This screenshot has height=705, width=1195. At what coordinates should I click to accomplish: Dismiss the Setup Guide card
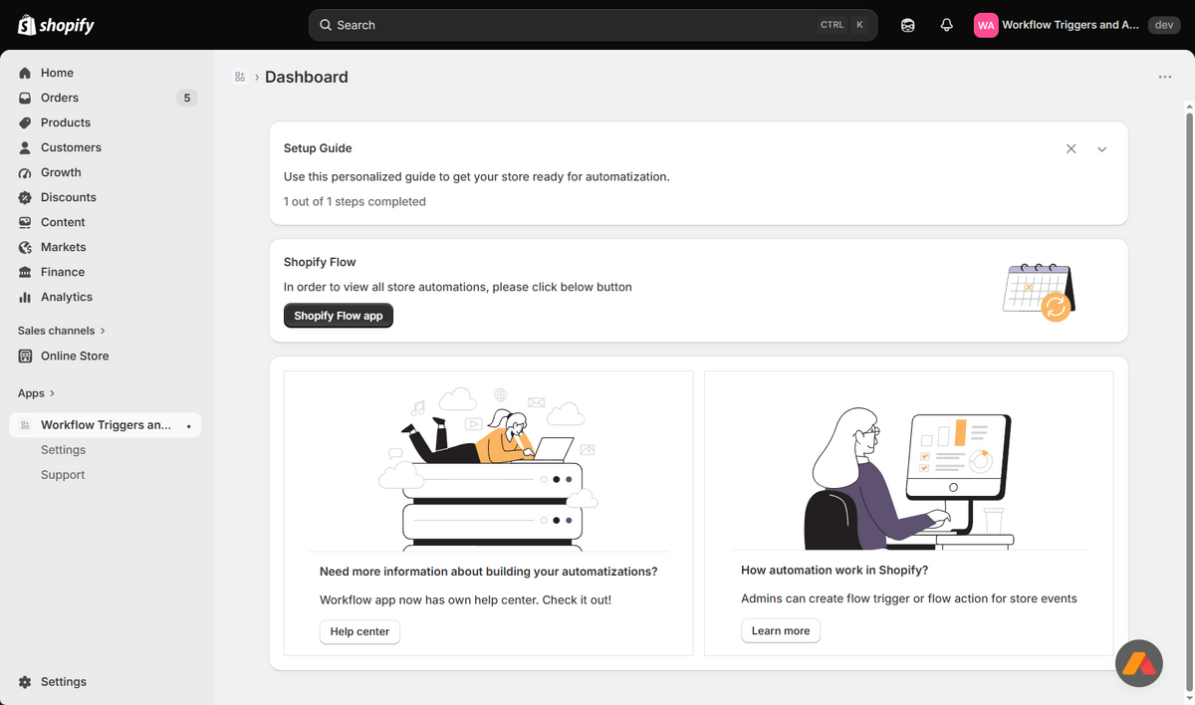tap(1072, 148)
